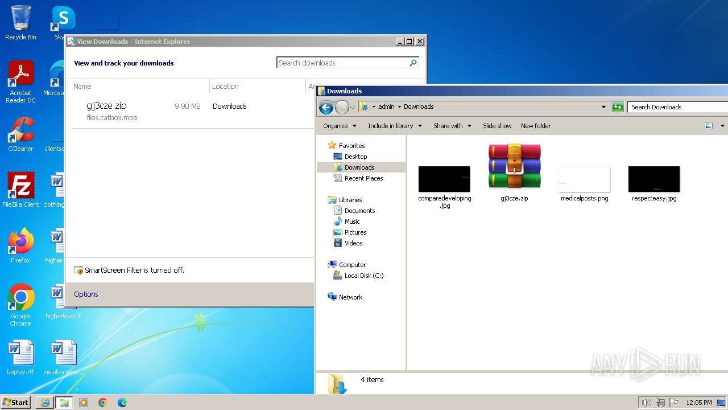Image resolution: width=728 pixels, height=410 pixels.
Task: Open the volume tray icon
Action: (646, 403)
